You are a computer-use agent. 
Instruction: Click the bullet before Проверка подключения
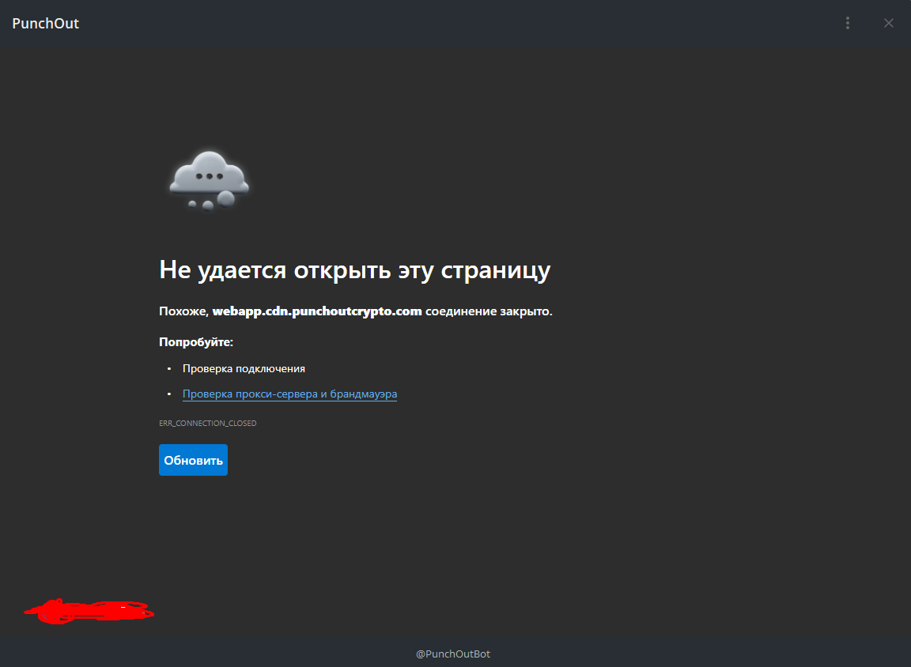click(169, 368)
